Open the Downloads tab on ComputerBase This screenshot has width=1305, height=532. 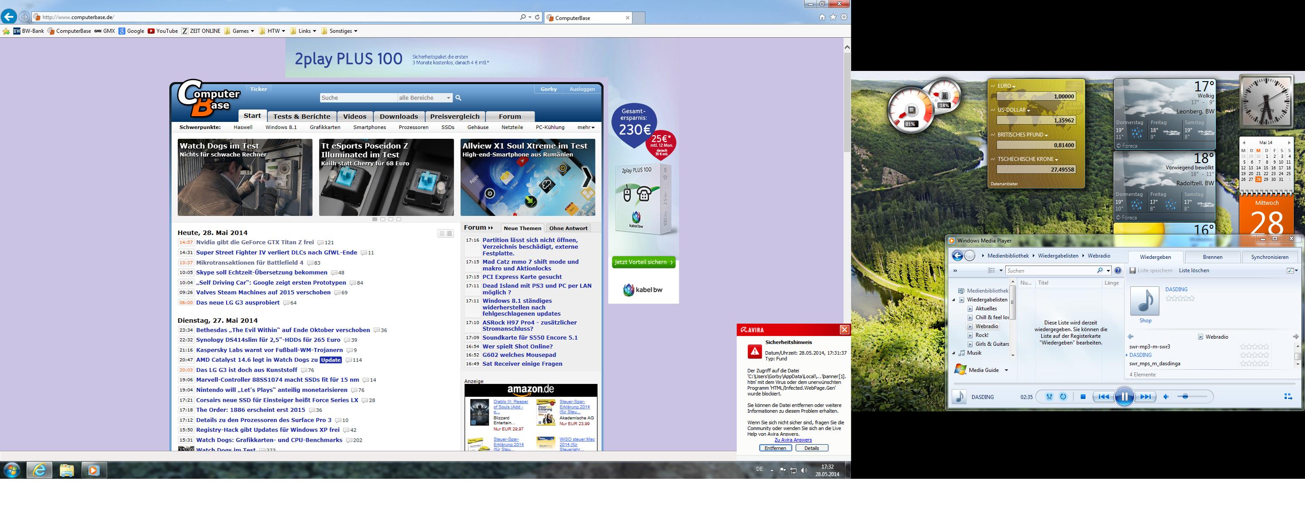(399, 117)
